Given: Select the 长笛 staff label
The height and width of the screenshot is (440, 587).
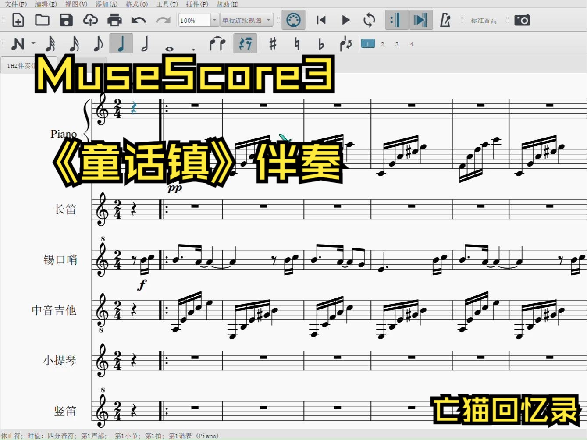Looking at the screenshot, I should coord(65,209).
